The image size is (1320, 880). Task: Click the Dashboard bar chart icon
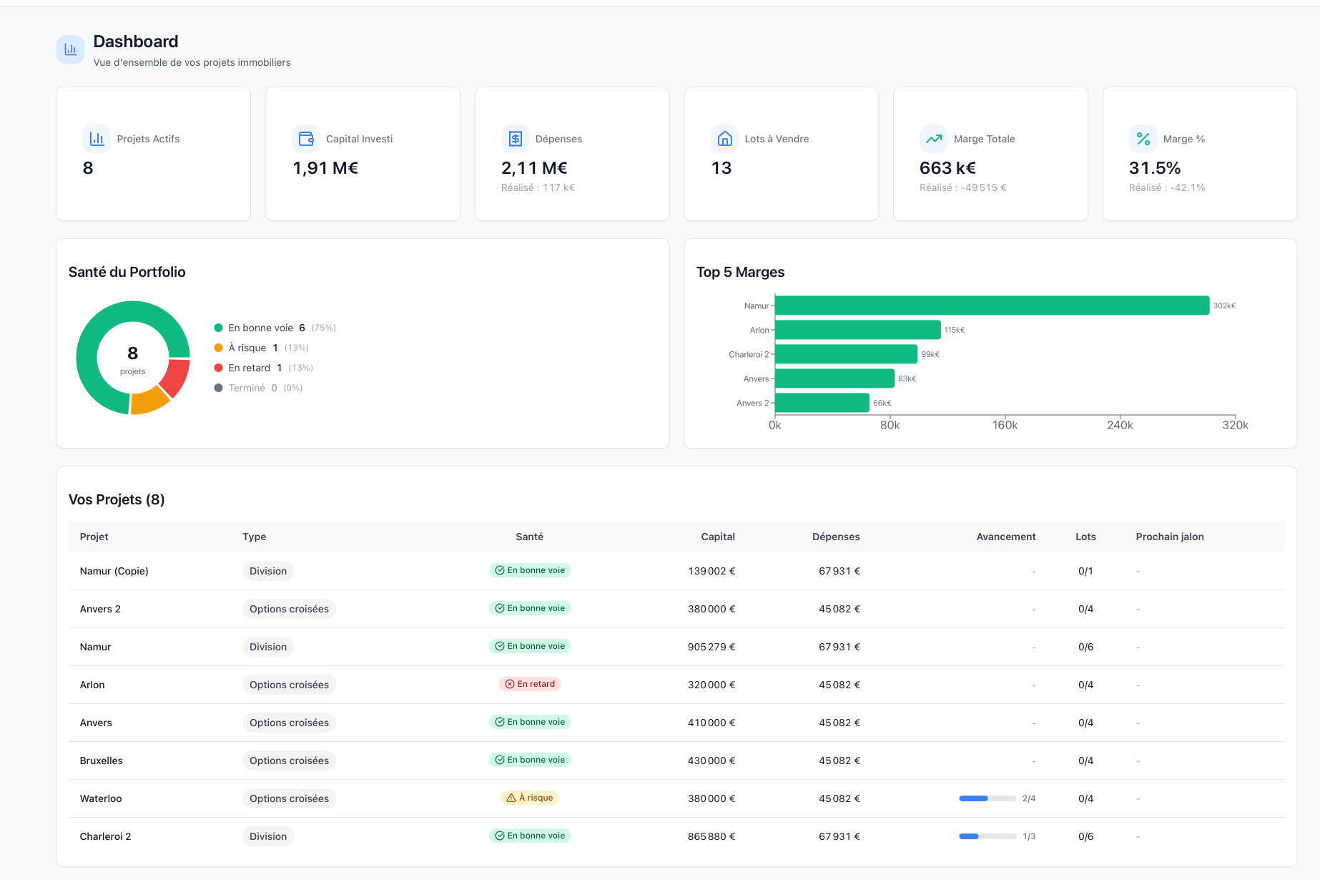[x=69, y=49]
